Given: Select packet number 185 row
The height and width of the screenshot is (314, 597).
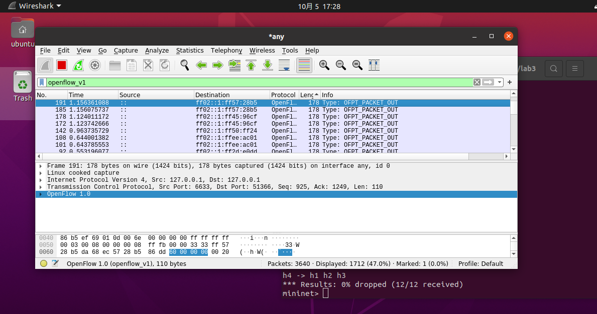Looking at the screenshot, I should [273, 110].
